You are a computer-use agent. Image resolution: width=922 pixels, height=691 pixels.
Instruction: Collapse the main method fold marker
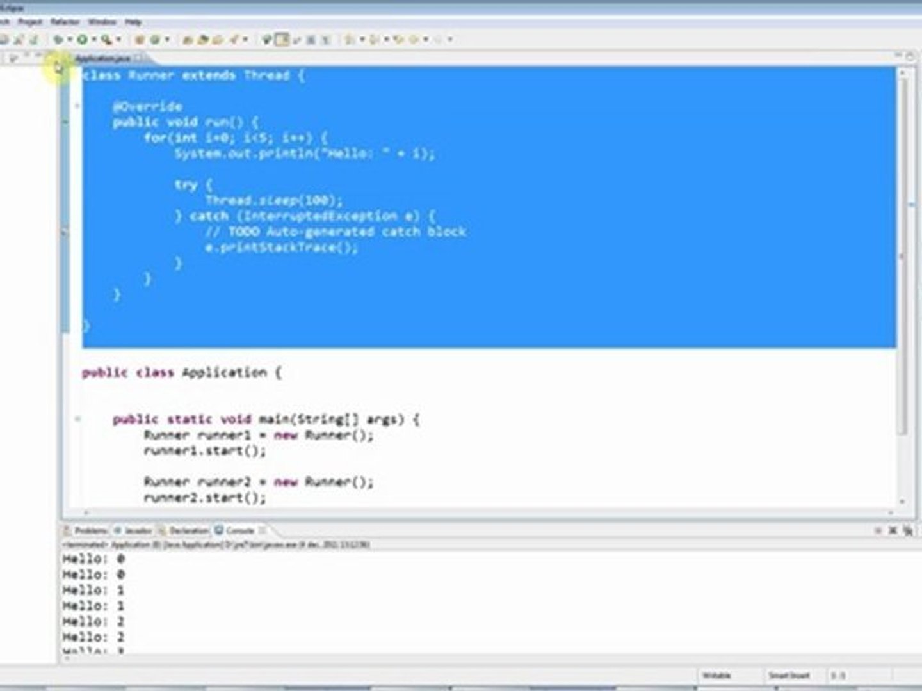(77, 420)
